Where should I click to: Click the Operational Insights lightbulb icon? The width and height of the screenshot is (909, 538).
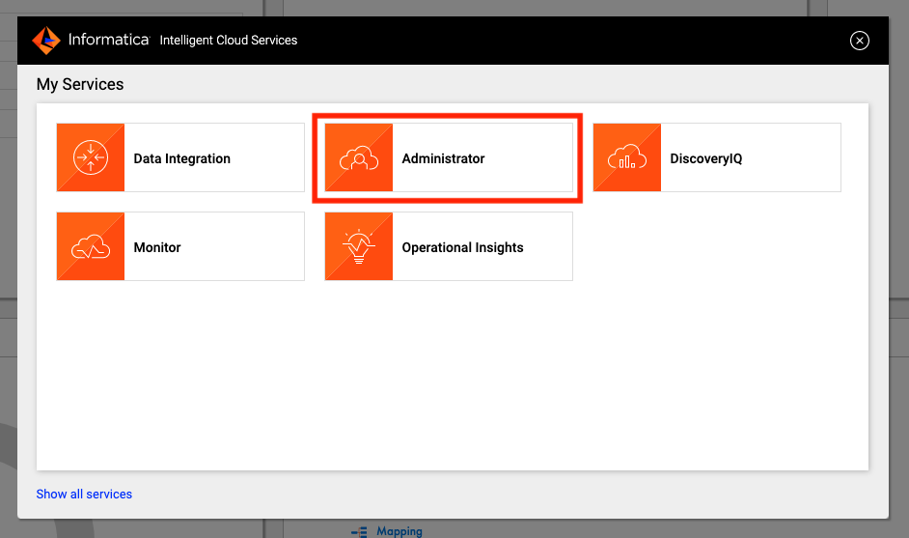click(359, 246)
